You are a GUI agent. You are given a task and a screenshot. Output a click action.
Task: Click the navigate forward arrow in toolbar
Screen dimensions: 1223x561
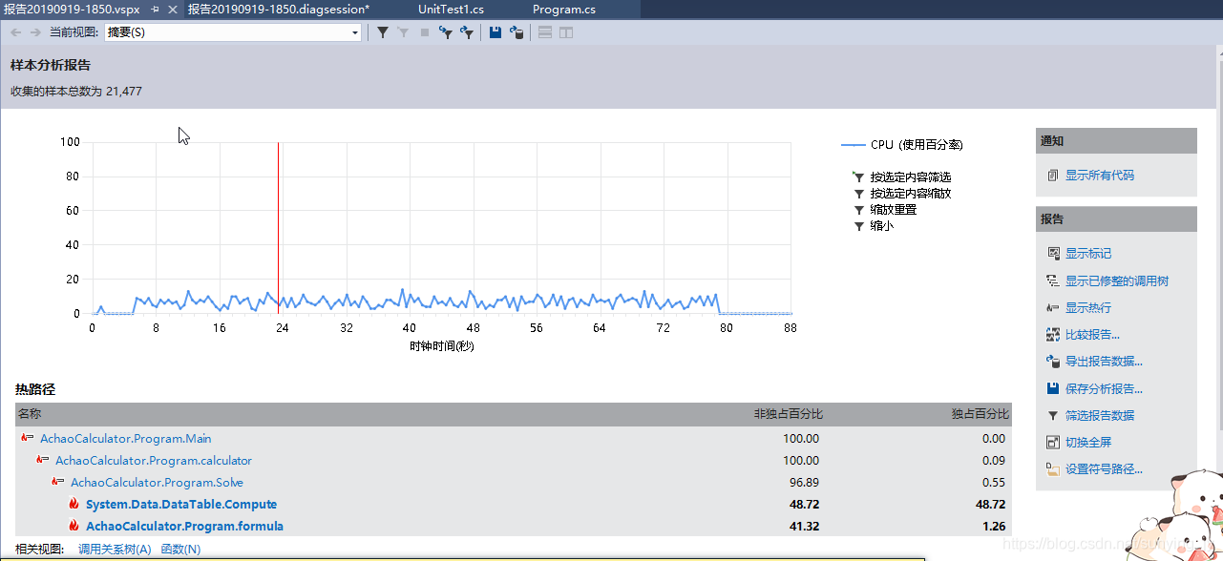[35, 32]
